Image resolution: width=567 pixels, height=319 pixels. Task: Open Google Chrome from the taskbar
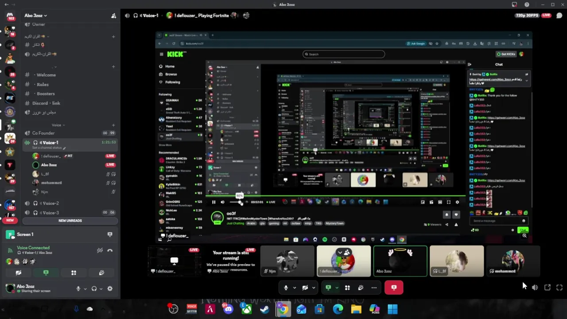coord(283,309)
